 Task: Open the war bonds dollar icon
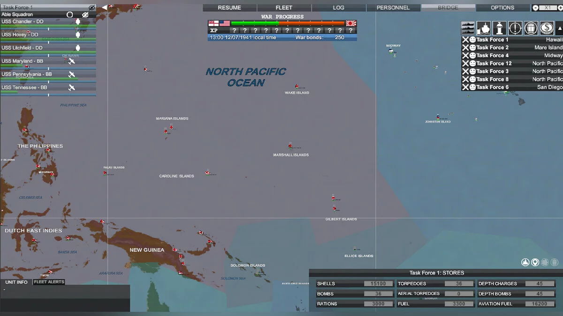click(x=547, y=28)
